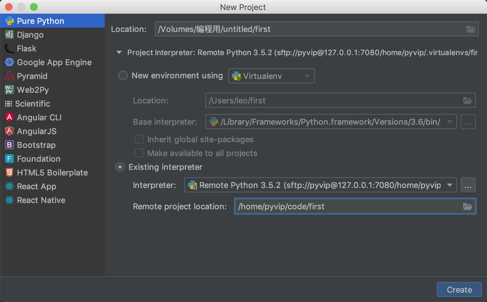Screen dimensions: 487x302
Task: Browse folder for project Location field
Action: pyautogui.click(x=471, y=29)
